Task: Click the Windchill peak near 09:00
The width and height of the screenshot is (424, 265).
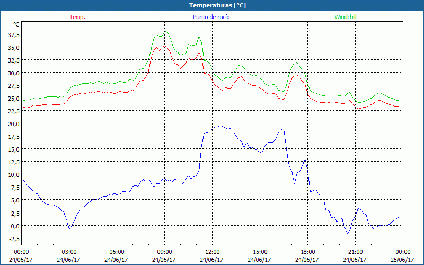Action: pos(165,32)
